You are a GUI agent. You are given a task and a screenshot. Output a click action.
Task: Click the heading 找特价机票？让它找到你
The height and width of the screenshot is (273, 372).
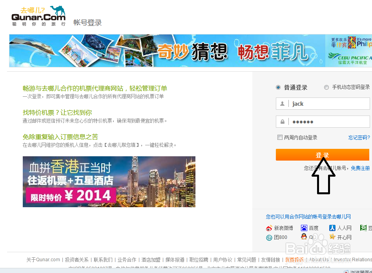[57, 113]
